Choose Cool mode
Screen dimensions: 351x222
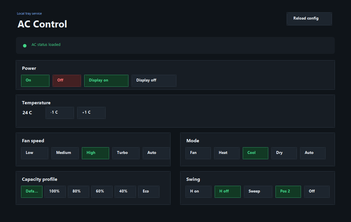point(255,153)
